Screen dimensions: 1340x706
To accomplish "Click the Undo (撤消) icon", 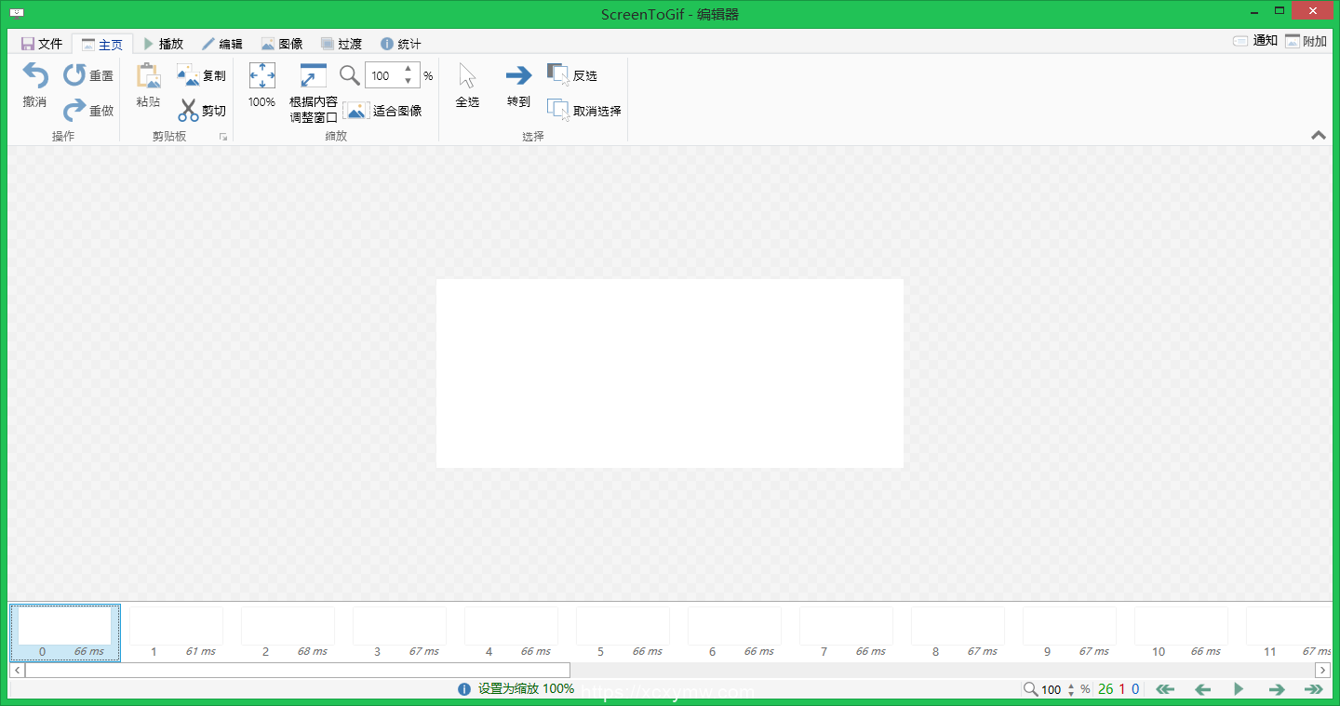I will pos(33,75).
